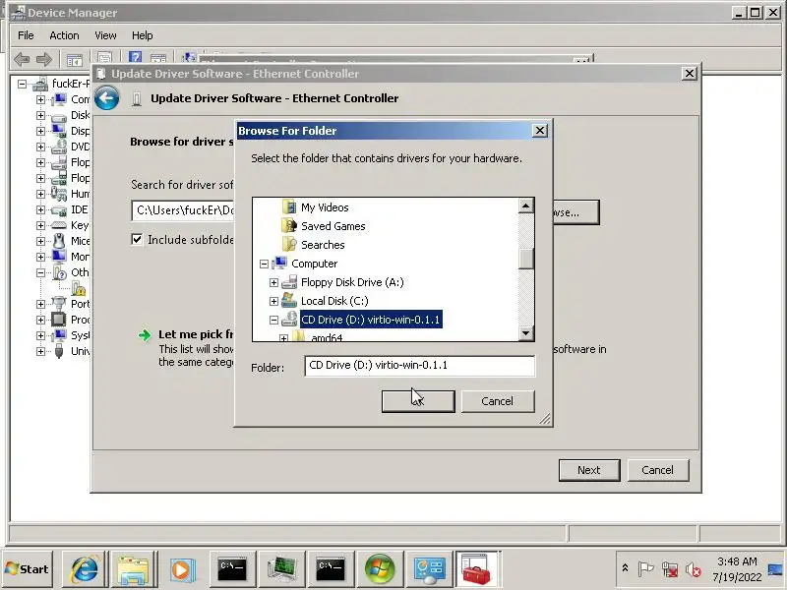The height and width of the screenshot is (590, 787).
Task: Open Windows Explorer folder from the taskbar
Action: click(133, 569)
